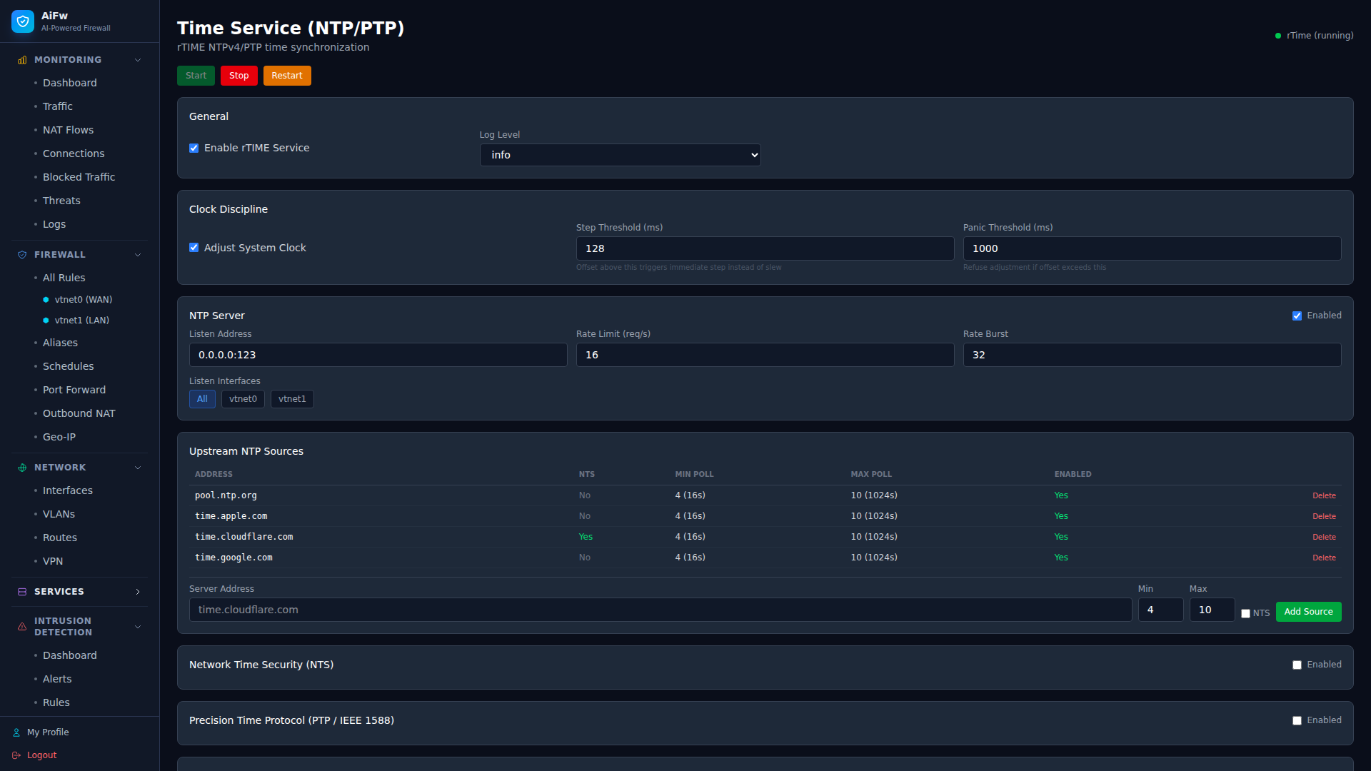Go to NAT Flows
The height and width of the screenshot is (771, 1371).
(68, 130)
